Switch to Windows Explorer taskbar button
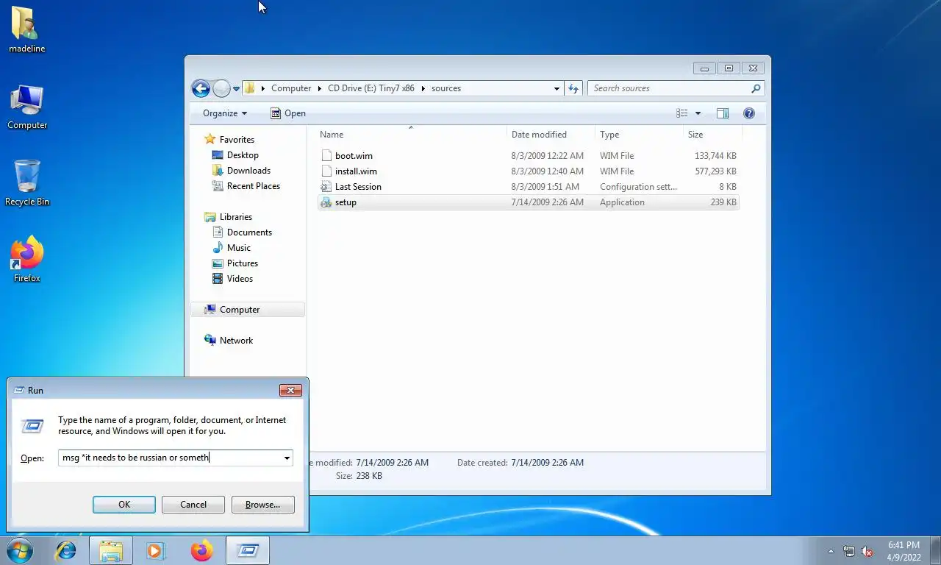Image resolution: width=941 pixels, height=565 pixels. click(x=111, y=550)
